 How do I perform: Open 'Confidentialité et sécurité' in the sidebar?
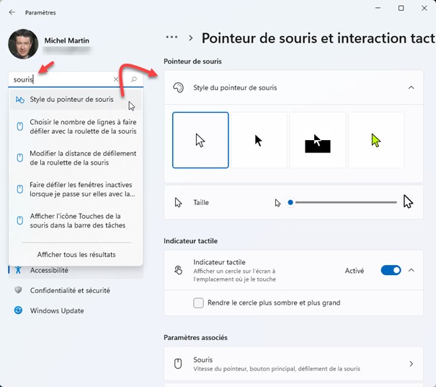pyautogui.click(x=76, y=290)
